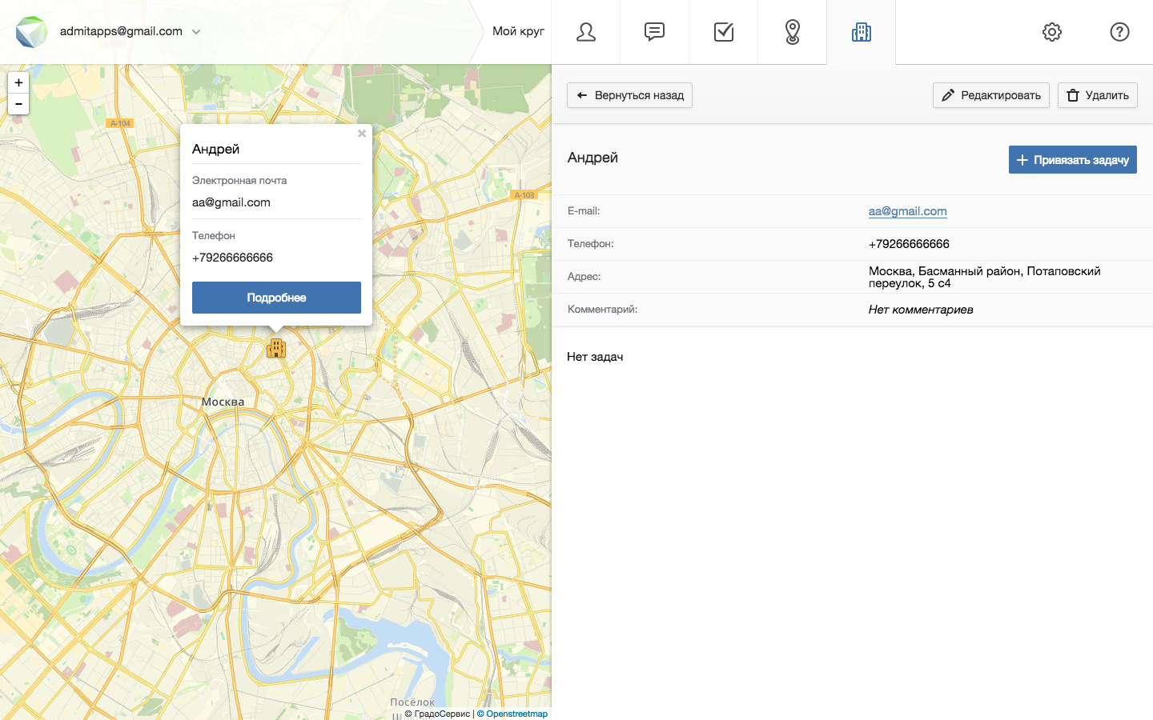Viewport: 1153px width, 720px height.
Task: Click the Привязать задачу button
Action: point(1072,160)
